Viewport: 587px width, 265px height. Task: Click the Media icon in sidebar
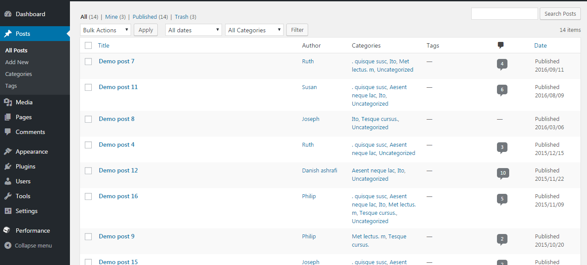click(8, 102)
